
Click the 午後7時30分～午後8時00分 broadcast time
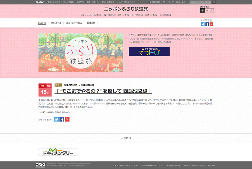tap(79, 85)
